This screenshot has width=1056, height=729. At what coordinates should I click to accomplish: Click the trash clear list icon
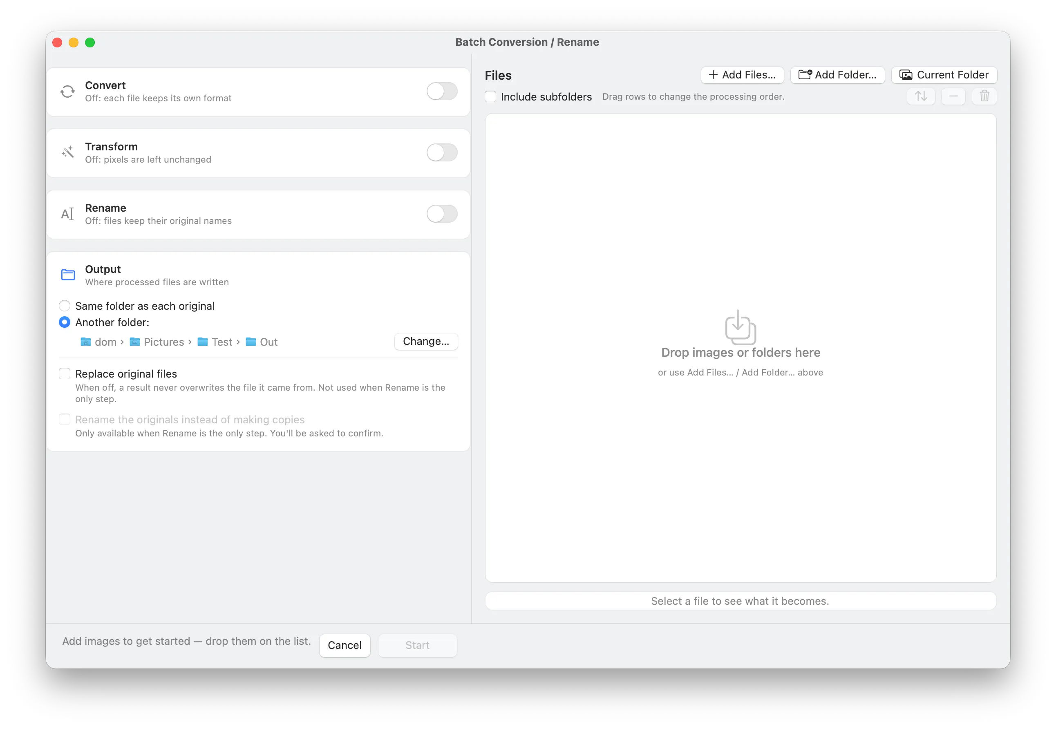pyautogui.click(x=984, y=96)
